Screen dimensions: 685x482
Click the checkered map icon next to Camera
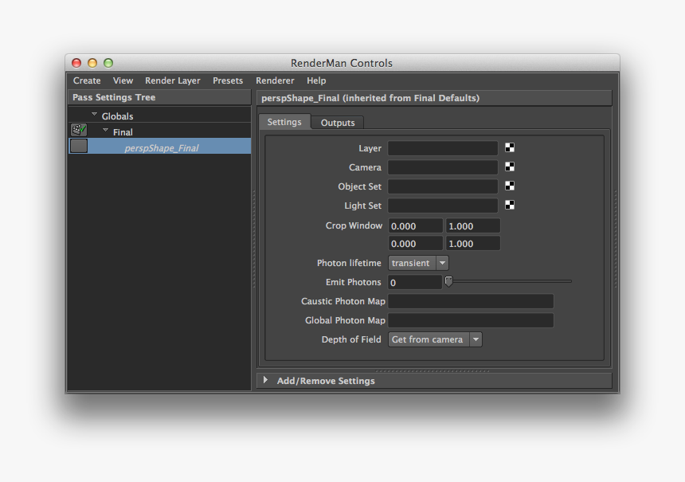[509, 167]
